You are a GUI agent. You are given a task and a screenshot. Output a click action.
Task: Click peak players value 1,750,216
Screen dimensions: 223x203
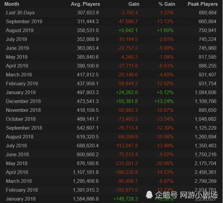(x=206, y=154)
